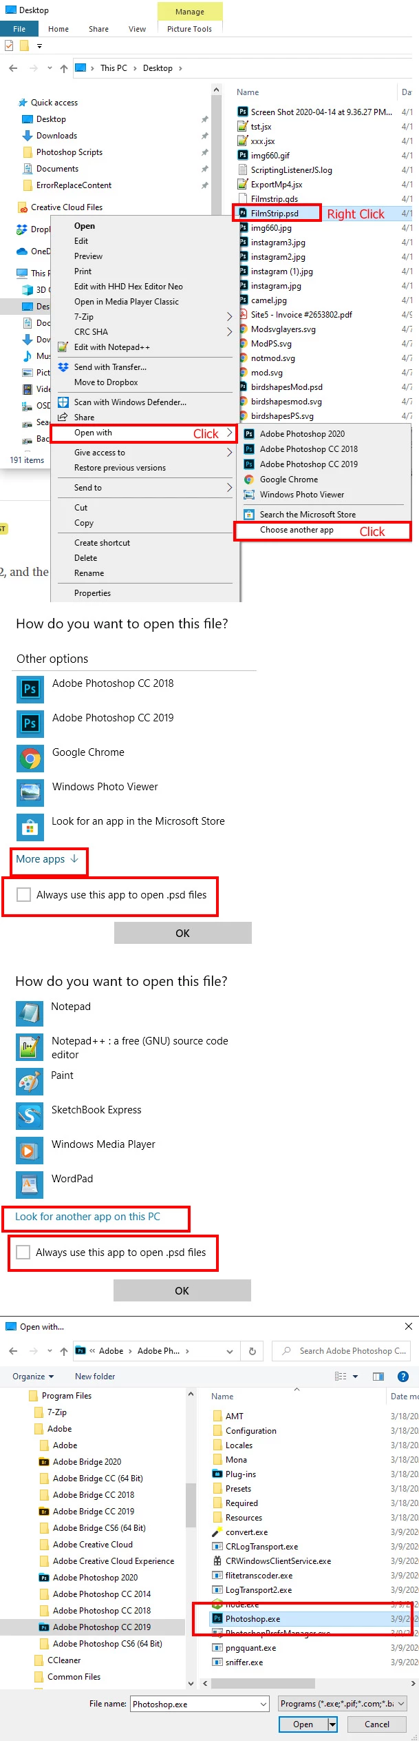Select the WordPad app icon
Image resolution: width=419 pixels, height=1741 pixels.
coord(30,1185)
